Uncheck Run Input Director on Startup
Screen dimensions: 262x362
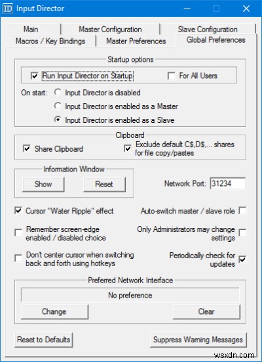pyautogui.click(x=35, y=76)
